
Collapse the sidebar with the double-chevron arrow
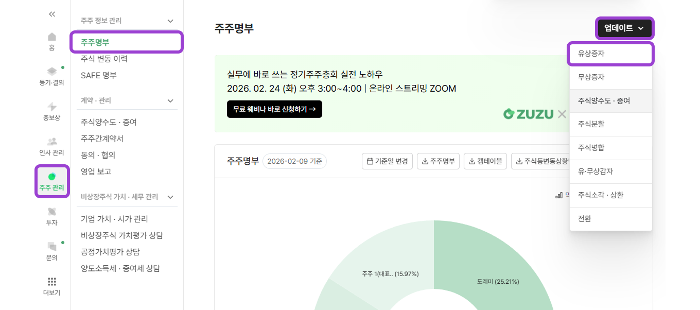click(x=51, y=14)
